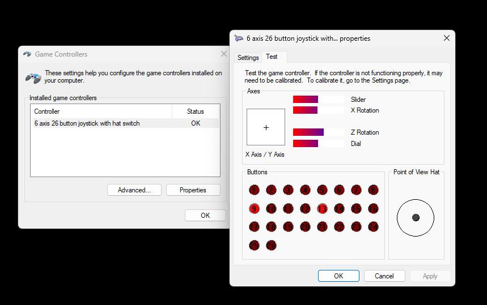Viewport: 487px width, 305px height.
Task: Click the Controller column header
Action: coord(101,111)
